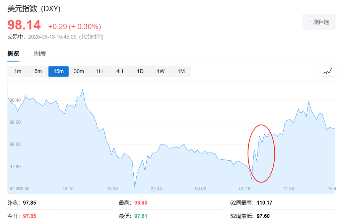
Task: Select the 5m timeframe button
Action: click(38, 71)
